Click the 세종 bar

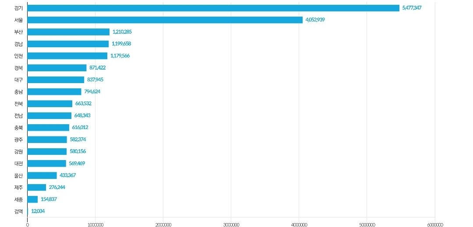(x=32, y=199)
